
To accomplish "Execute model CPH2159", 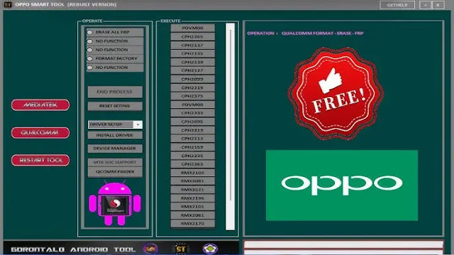I will pyautogui.click(x=192, y=147).
